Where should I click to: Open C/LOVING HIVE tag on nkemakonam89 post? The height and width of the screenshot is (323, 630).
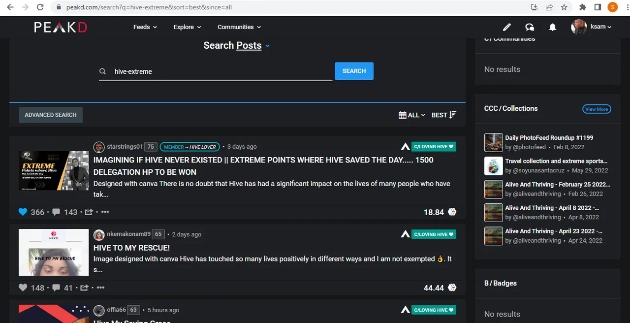point(434,234)
